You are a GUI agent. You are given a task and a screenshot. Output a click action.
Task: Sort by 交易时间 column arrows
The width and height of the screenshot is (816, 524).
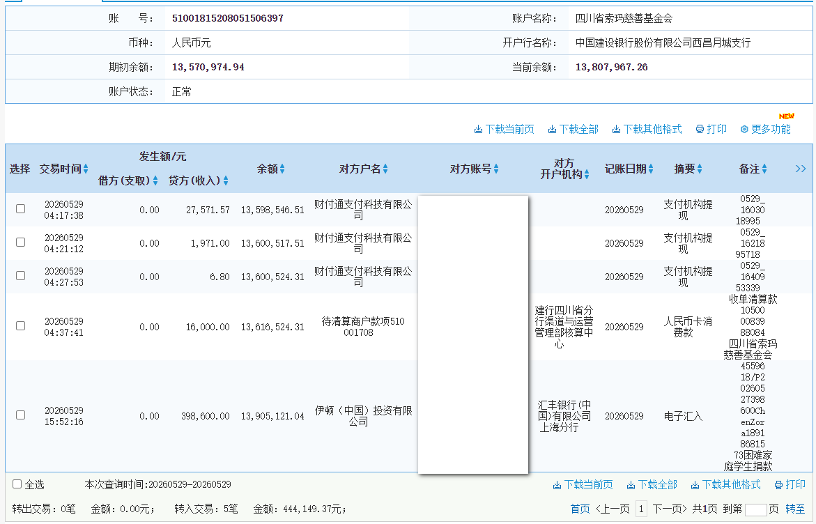[86, 169]
